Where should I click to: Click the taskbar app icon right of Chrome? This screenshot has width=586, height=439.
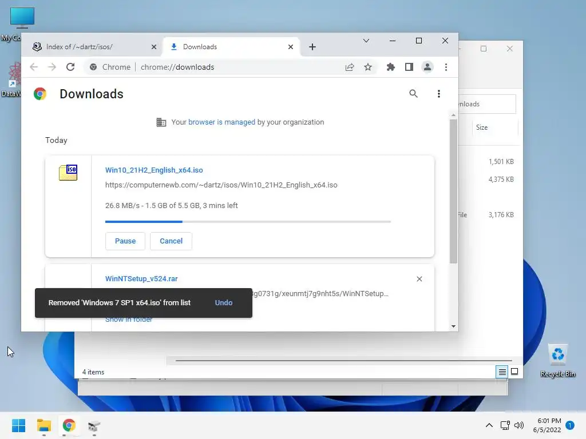coord(94,425)
